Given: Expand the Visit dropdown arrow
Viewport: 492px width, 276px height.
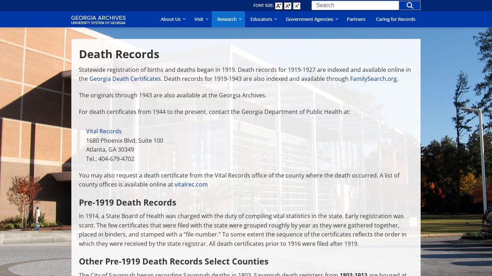Looking at the screenshot, I should [207, 19].
